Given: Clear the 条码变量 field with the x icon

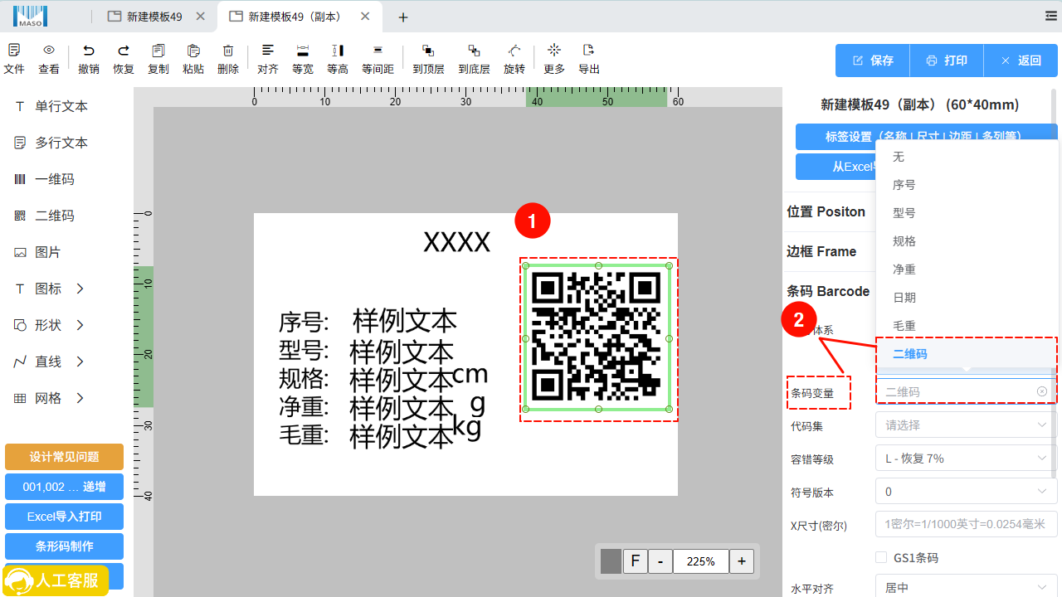Looking at the screenshot, I should [x=1042, y=391].
